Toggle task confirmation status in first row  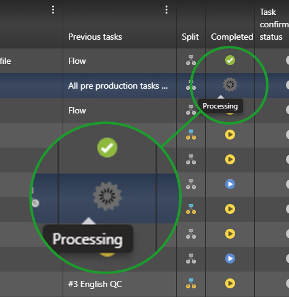click(x=287, y=60)
